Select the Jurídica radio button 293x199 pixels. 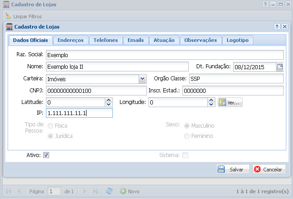[50, 136]
